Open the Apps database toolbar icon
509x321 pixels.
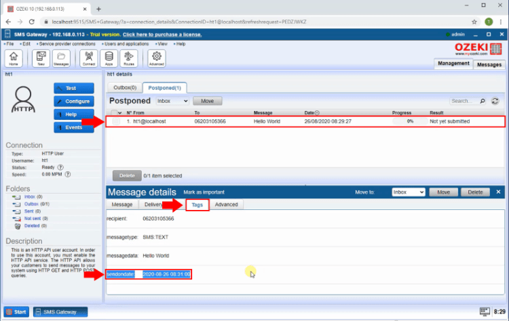(109, 58)
